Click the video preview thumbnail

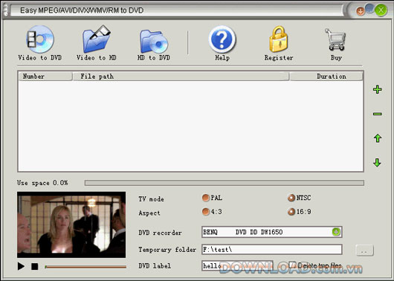click(x=71, y=225)
